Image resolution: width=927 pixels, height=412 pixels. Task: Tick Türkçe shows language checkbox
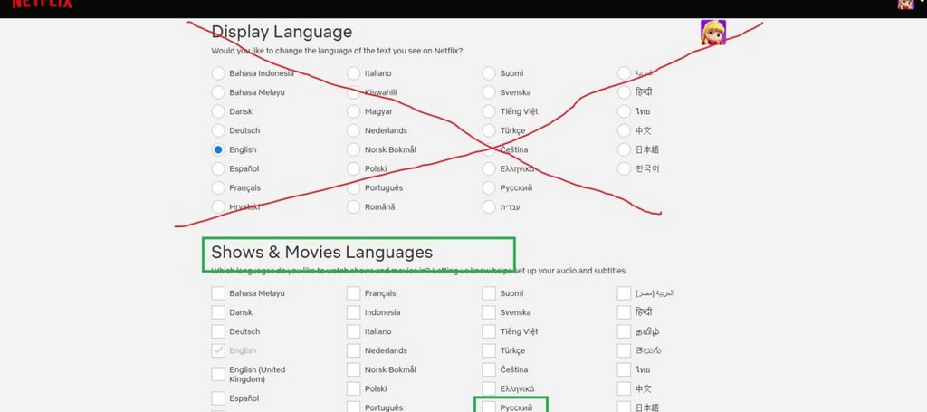pos(488,350)
